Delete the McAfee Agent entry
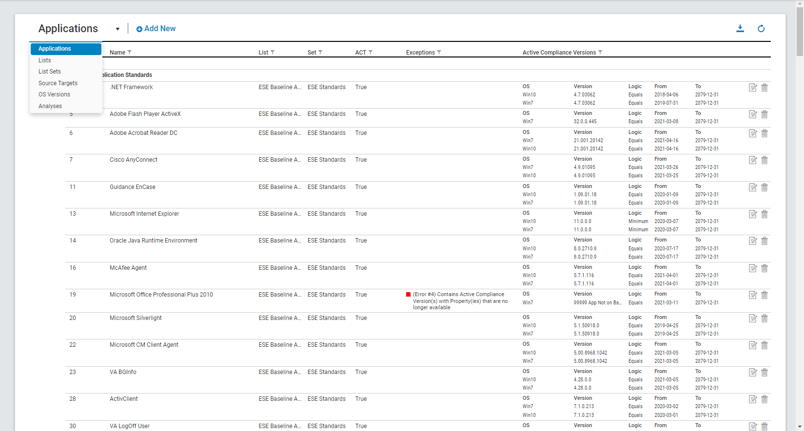 tap(765, 268)
